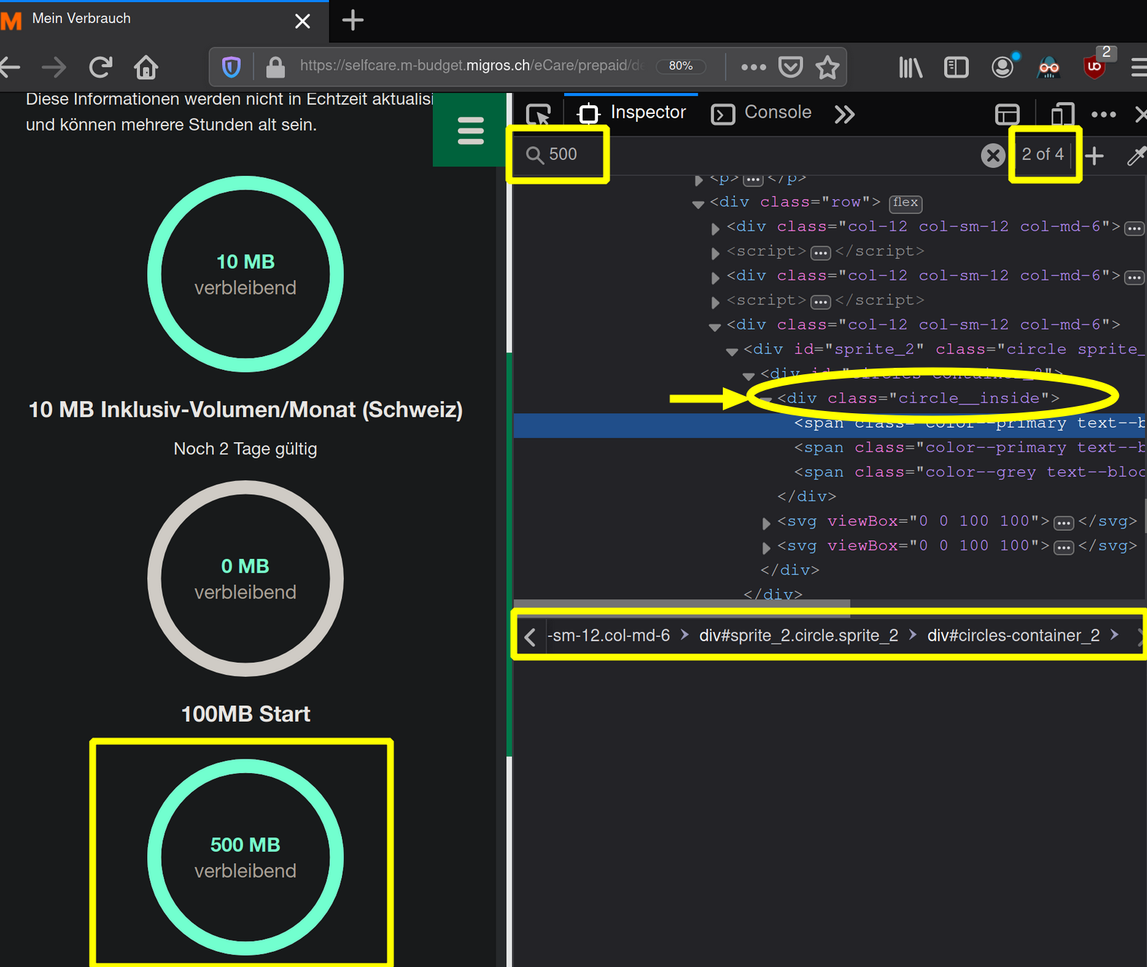Click the 2 of 4 results counter

(1042, 154)
